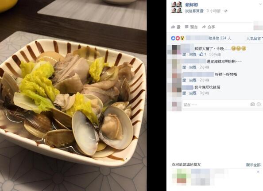Screen dimensions: 263x191
Task: Click the 顯示全部 link for friend suggestions
Action: tap(253, 165)
